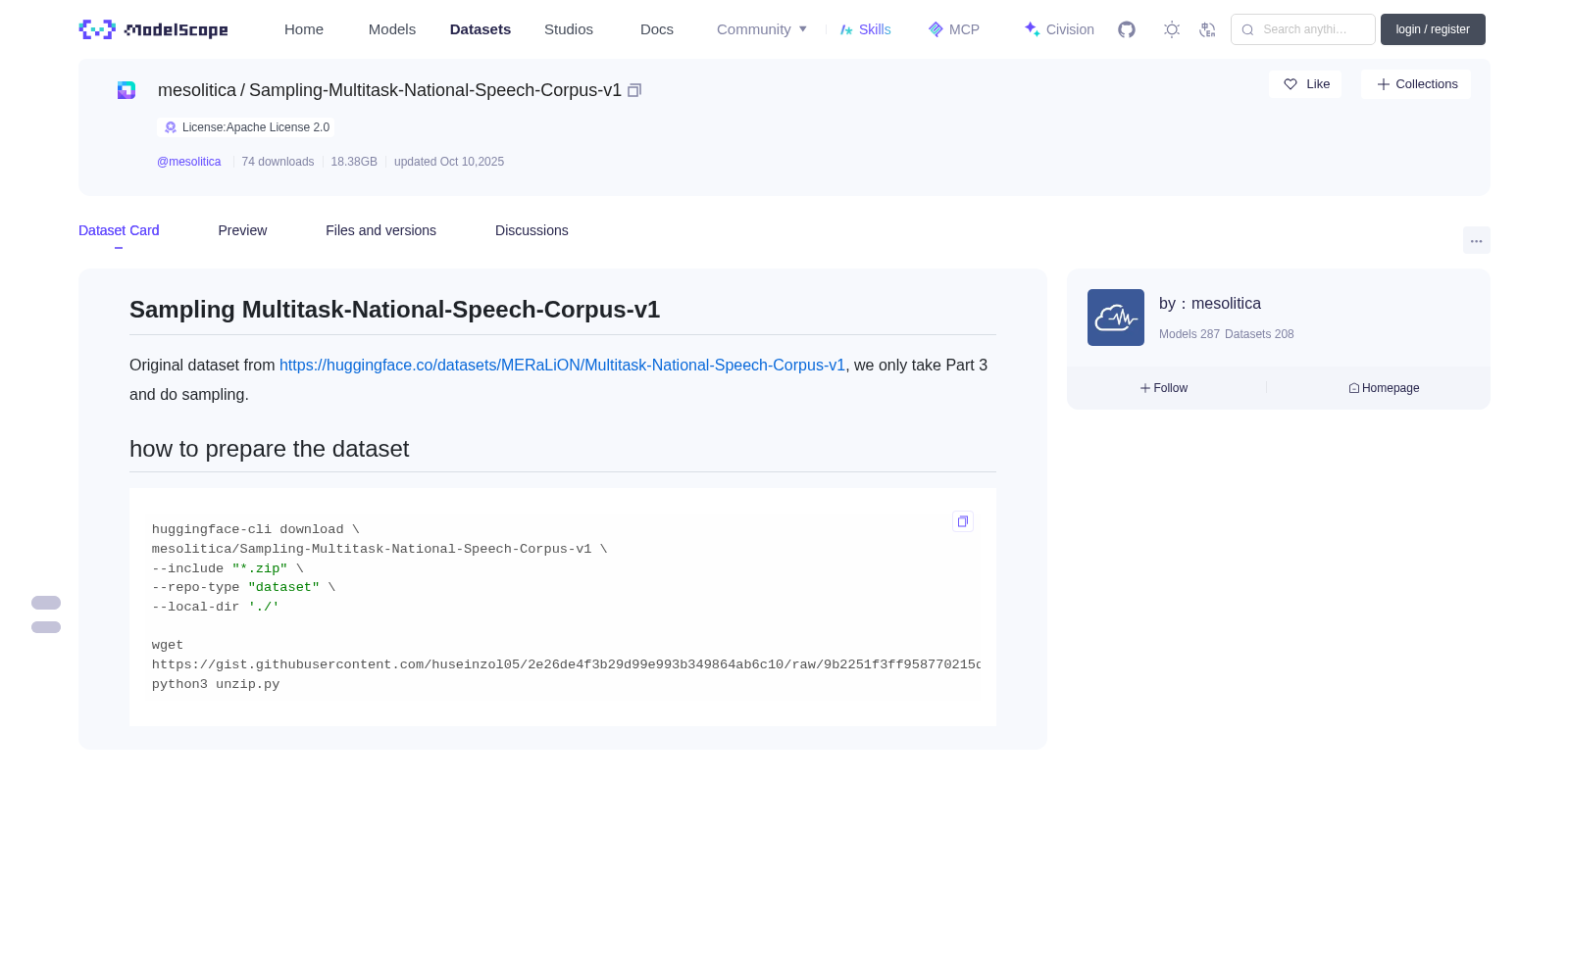
Task: Open the Models navigation item
Action: click(x=392, y=29)
